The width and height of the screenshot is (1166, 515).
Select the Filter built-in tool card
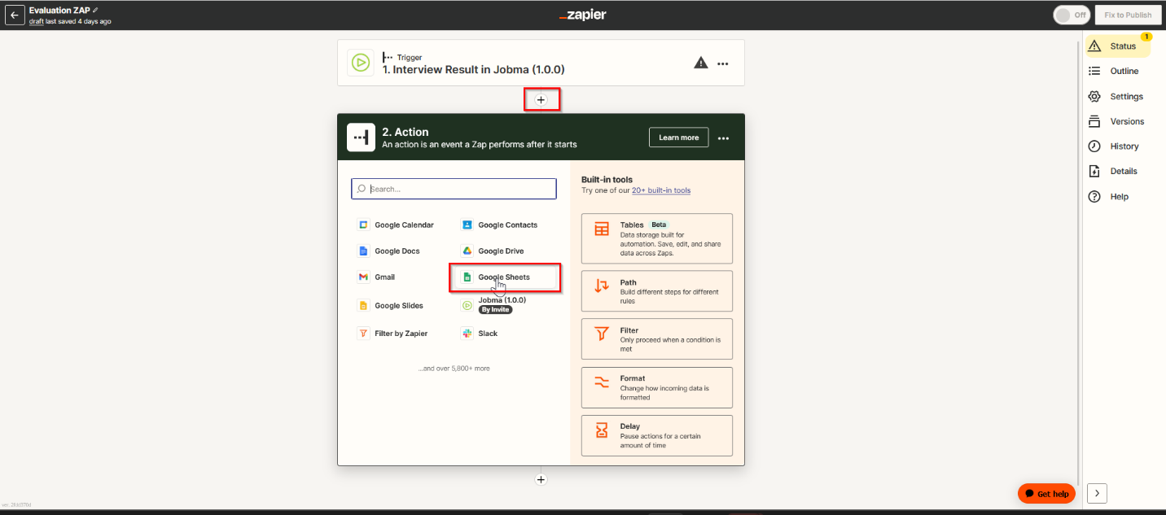click(x=657, y=339)
